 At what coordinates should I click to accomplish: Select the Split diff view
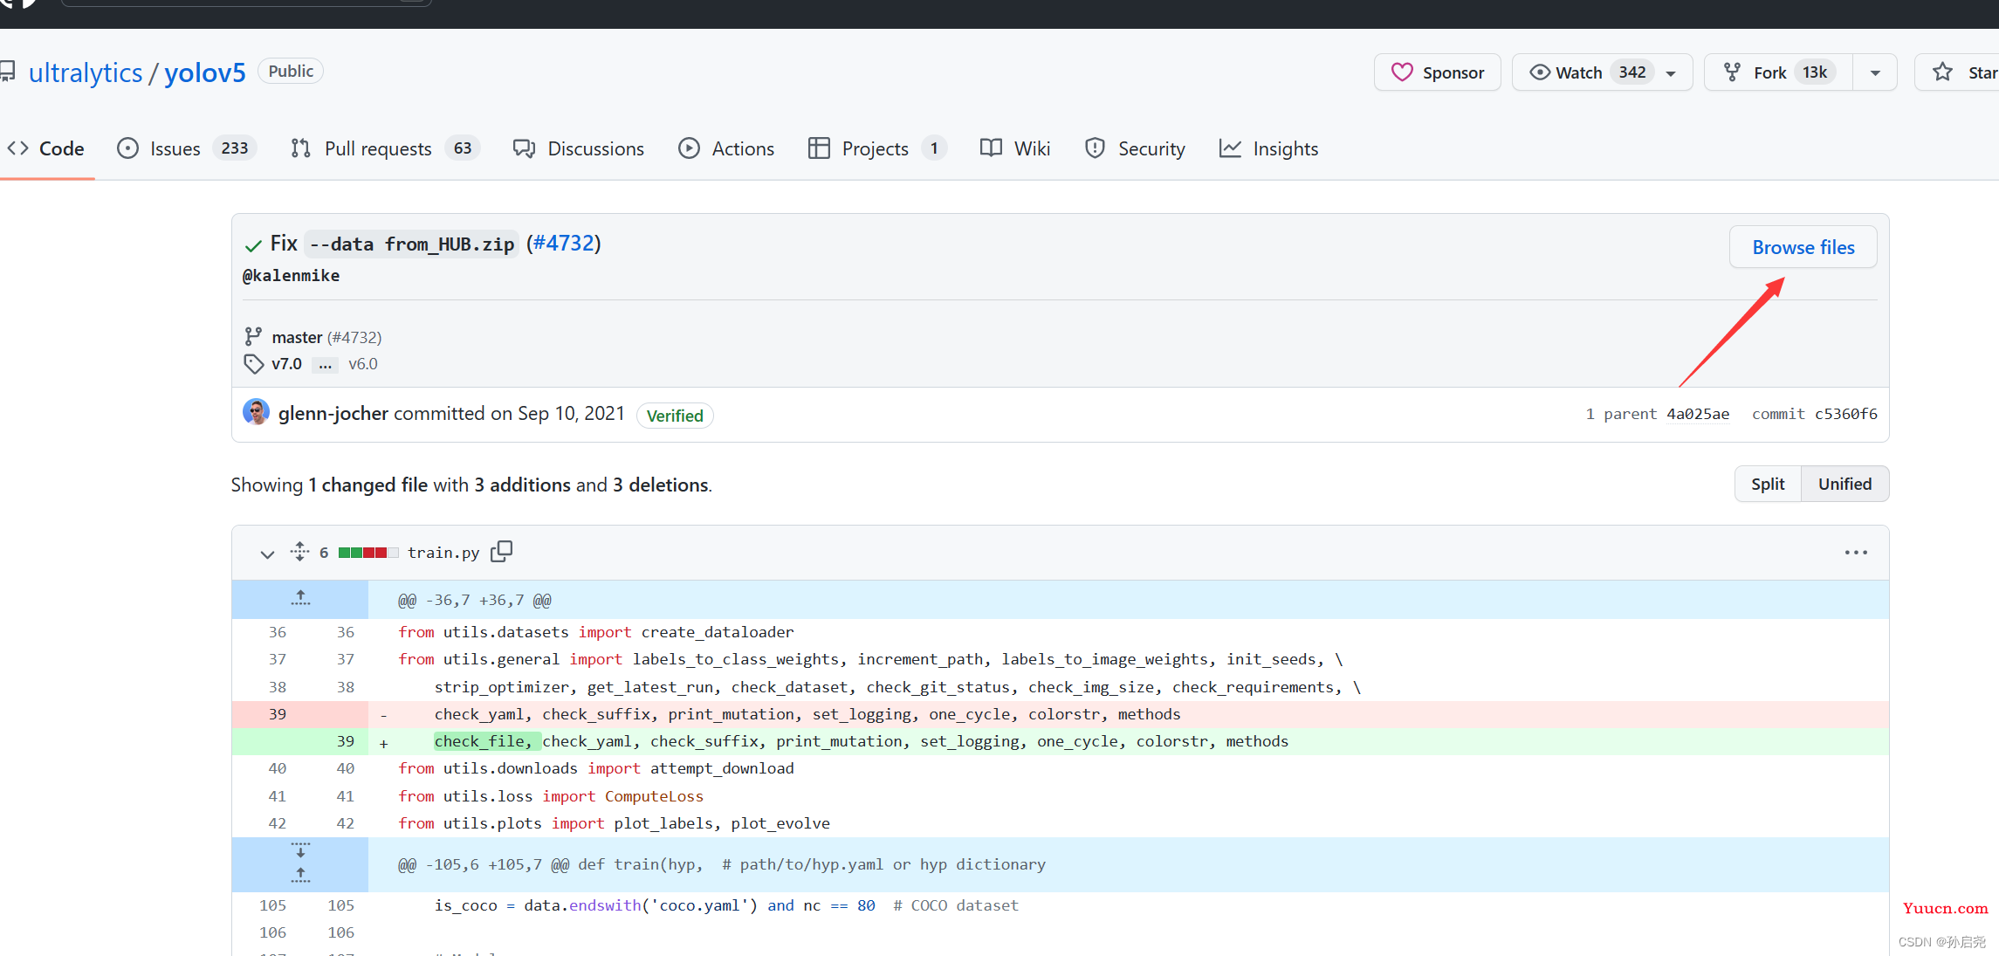tap(1768, 484)
